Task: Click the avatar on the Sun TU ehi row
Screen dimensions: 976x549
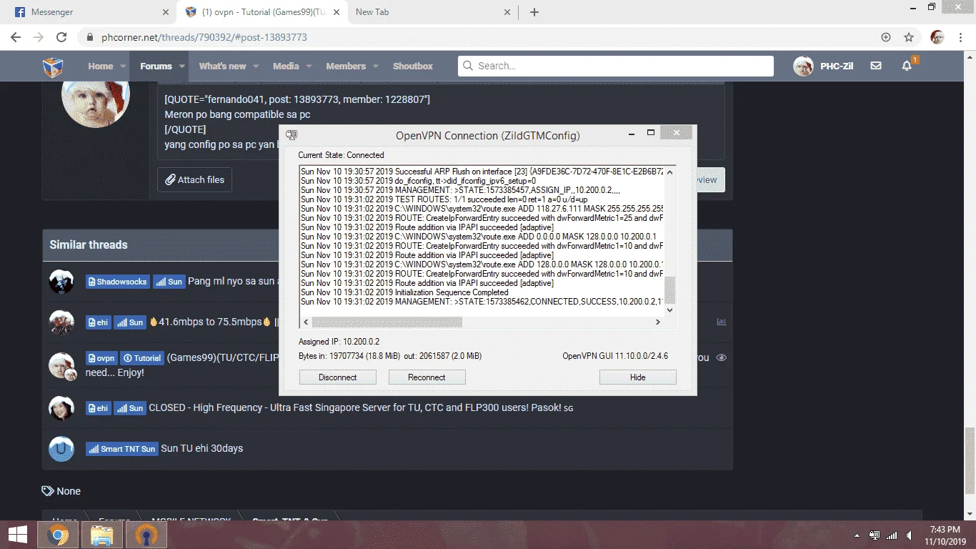Action: pos(61,449)
